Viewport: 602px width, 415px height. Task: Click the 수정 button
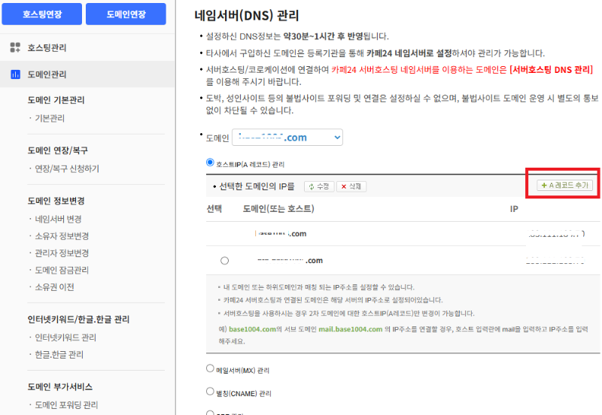(x=319, y=186)
